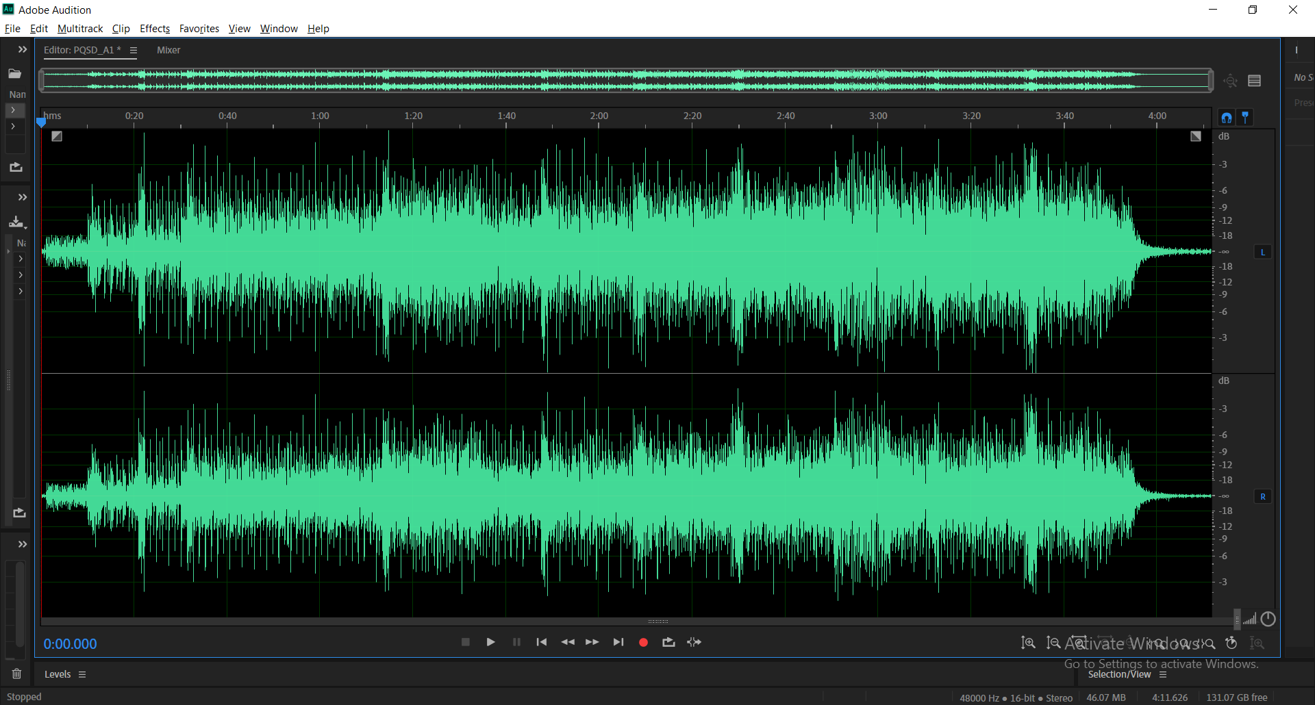Toggle Skip Selection button in transport

pos(694,642)
